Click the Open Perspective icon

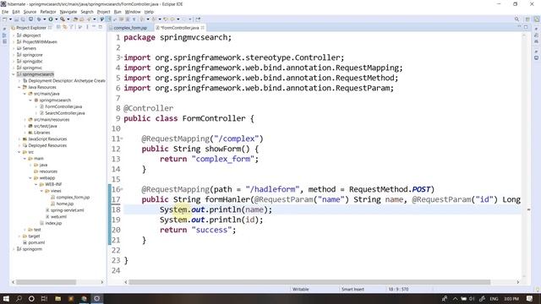click(527, 19)
